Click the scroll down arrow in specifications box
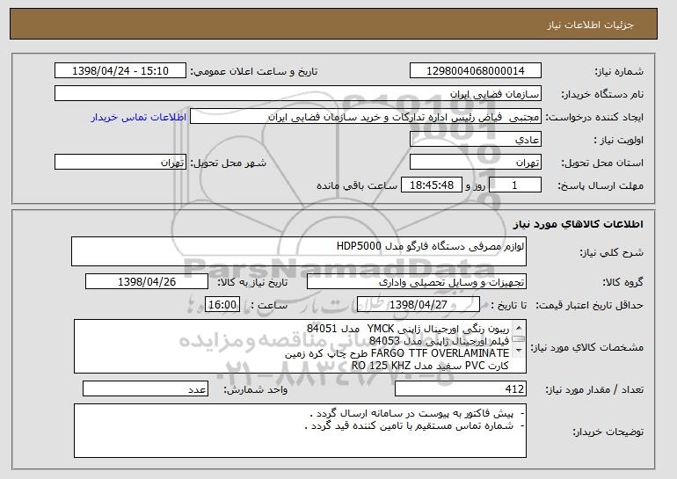Screen dimensions: 677x479 [x=519, y=350]
